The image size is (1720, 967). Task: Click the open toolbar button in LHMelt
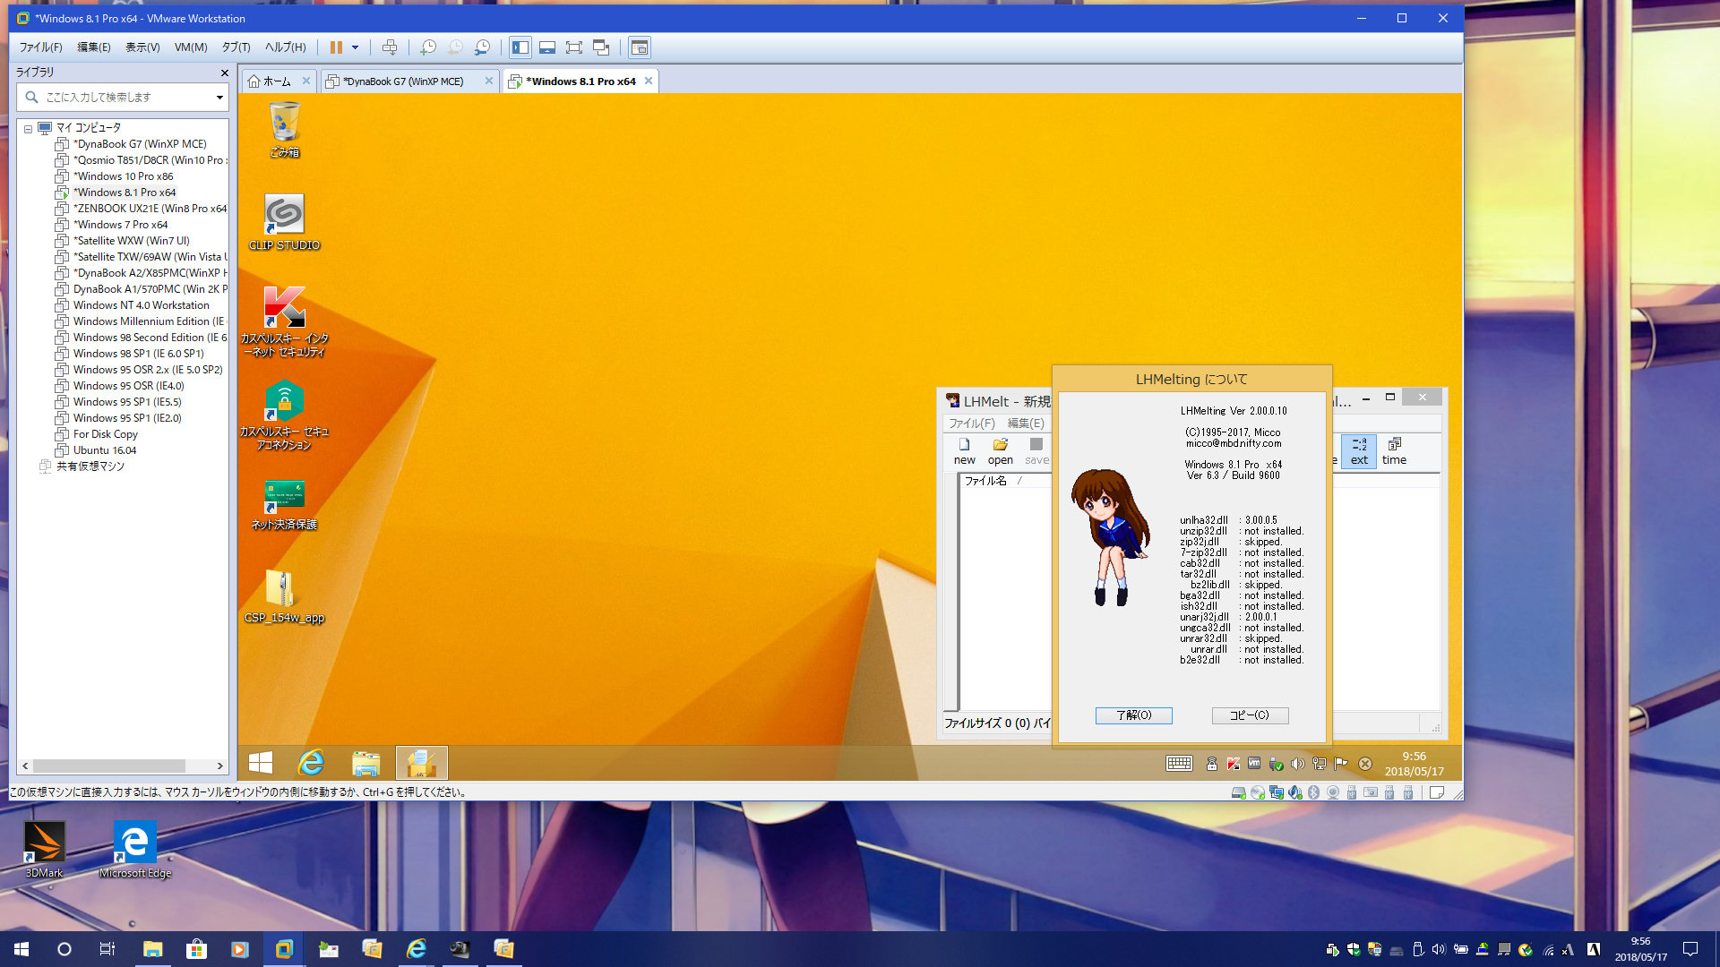1000,451
